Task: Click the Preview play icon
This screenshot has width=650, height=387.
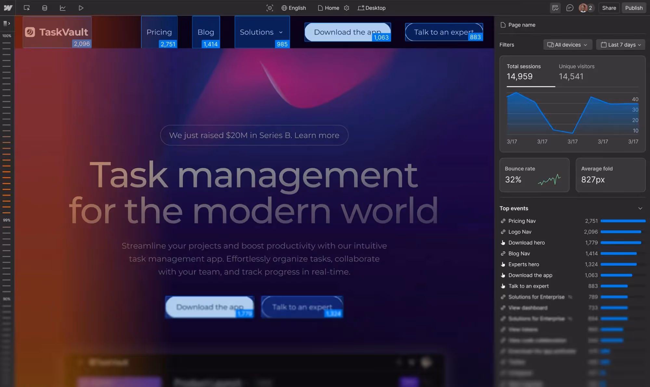Action: (x=81, y=8)
